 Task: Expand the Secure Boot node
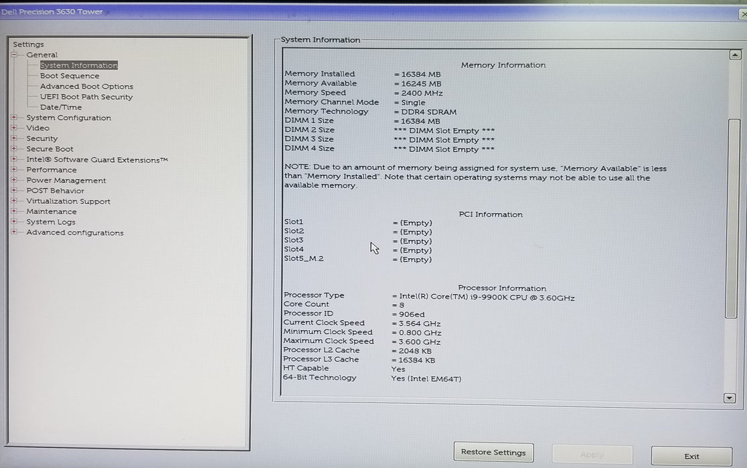(x=14, y=149)
